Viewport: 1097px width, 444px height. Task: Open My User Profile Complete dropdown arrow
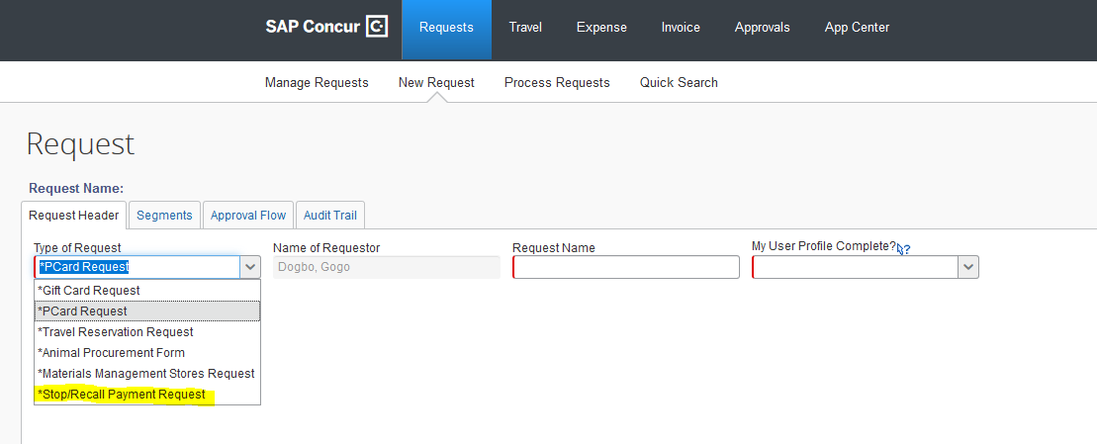coord(968,267)
